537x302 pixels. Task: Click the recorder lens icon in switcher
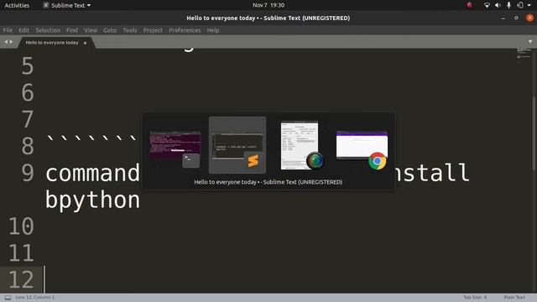point(315,160)
